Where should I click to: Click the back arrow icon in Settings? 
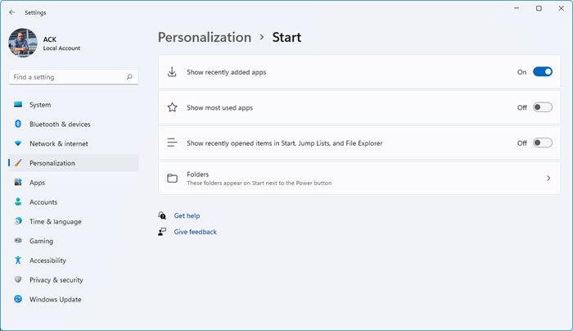pos(12,12)
